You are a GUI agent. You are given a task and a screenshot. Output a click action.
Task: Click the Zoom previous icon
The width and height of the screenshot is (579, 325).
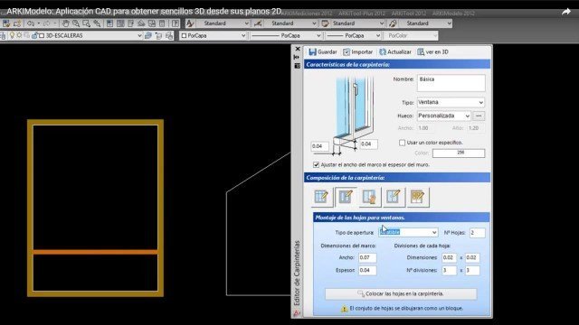coord(97,23)
